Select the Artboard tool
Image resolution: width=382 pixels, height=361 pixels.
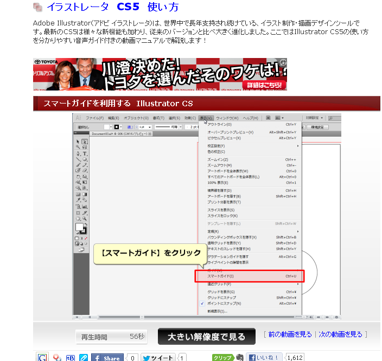(x=78, y=213)
